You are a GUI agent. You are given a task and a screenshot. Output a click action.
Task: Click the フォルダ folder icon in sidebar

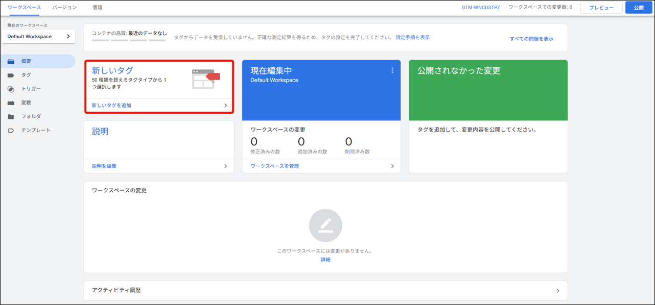coord(11,116)
